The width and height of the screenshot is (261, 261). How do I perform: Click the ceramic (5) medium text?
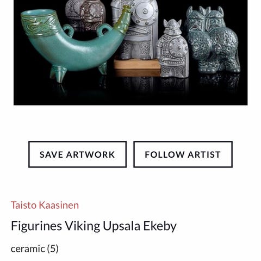point(35,248)
